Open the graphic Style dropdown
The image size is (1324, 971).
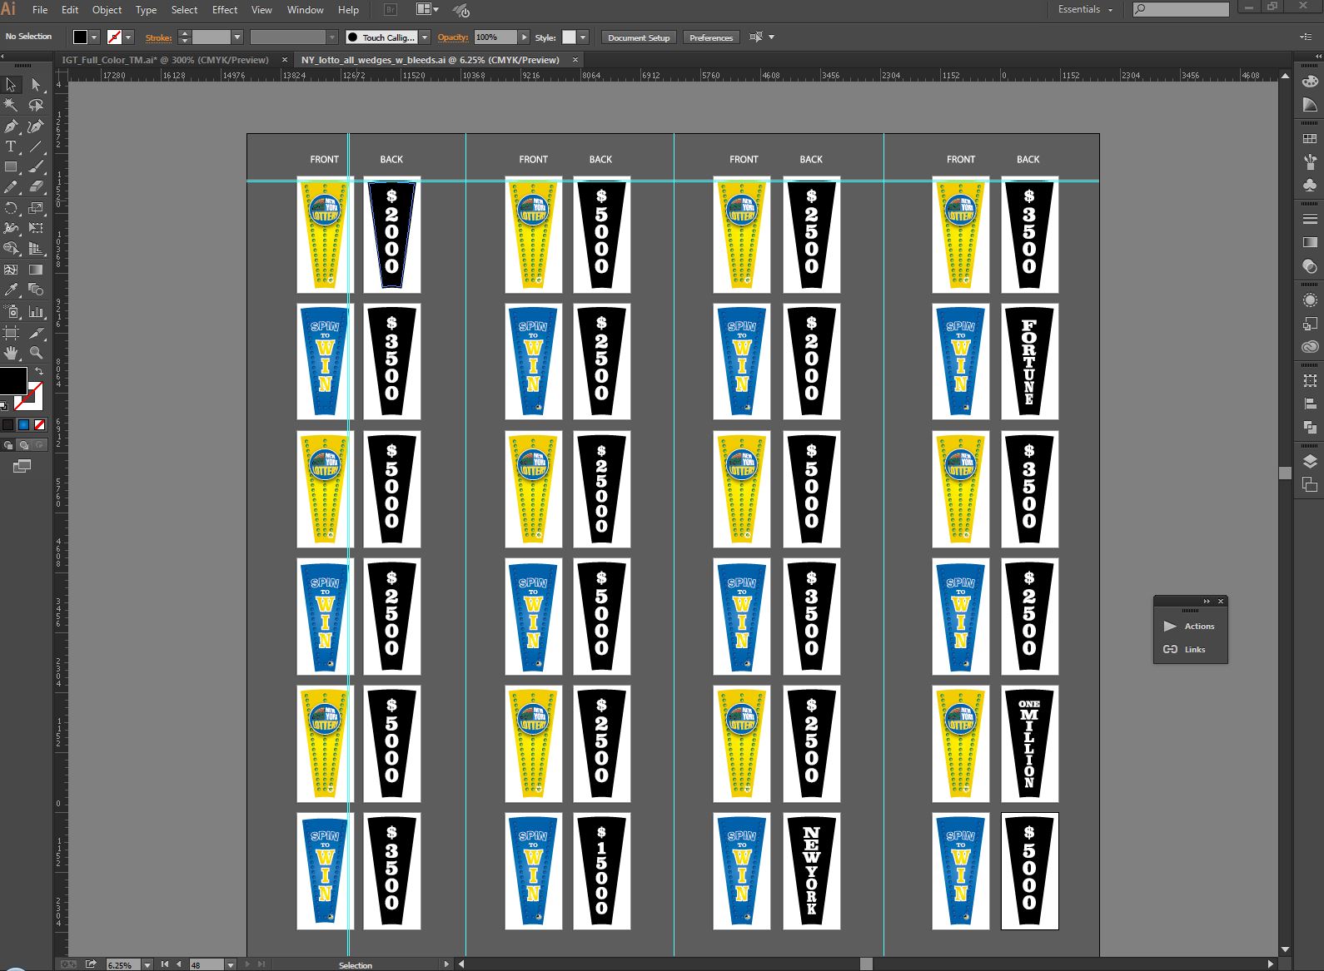click(583, 37)
